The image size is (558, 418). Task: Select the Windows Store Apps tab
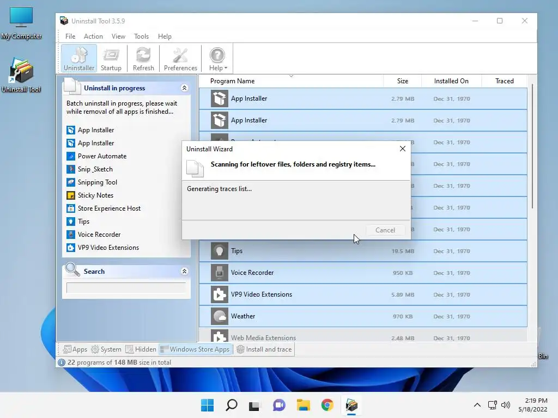(x=195, y=349)
